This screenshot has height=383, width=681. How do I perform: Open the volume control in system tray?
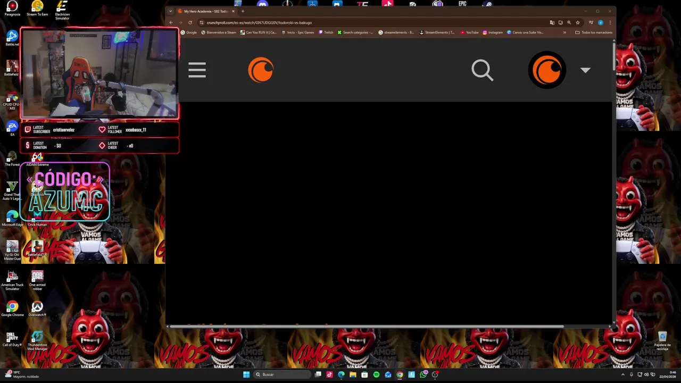pos(647,374)
